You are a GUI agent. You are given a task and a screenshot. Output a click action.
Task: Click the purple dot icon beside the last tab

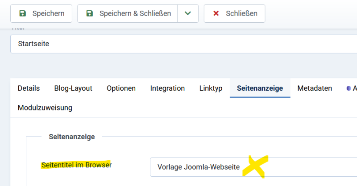(x=349, y=88)
